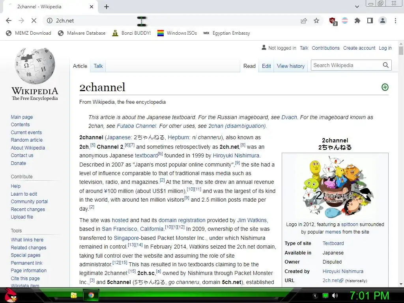This screenshot has height=303, width=404.
Task: Click the Search Wikipedia field
Action: [x=346, y=65]
